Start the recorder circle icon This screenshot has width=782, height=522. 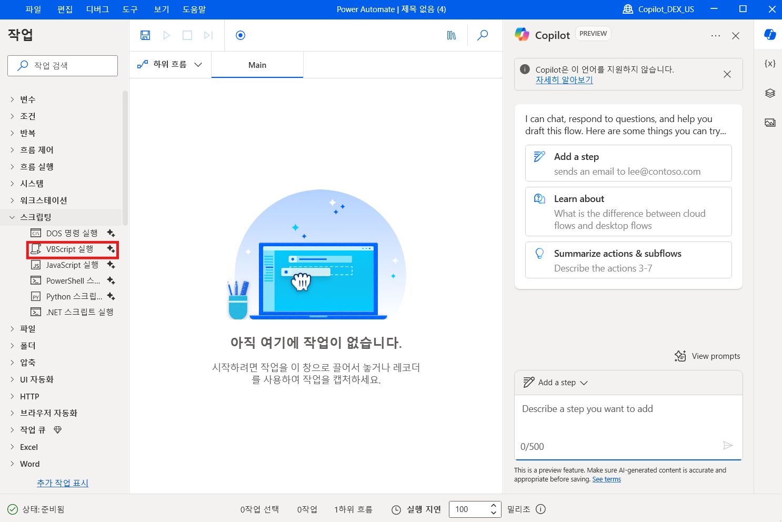[x=240, y=35]
